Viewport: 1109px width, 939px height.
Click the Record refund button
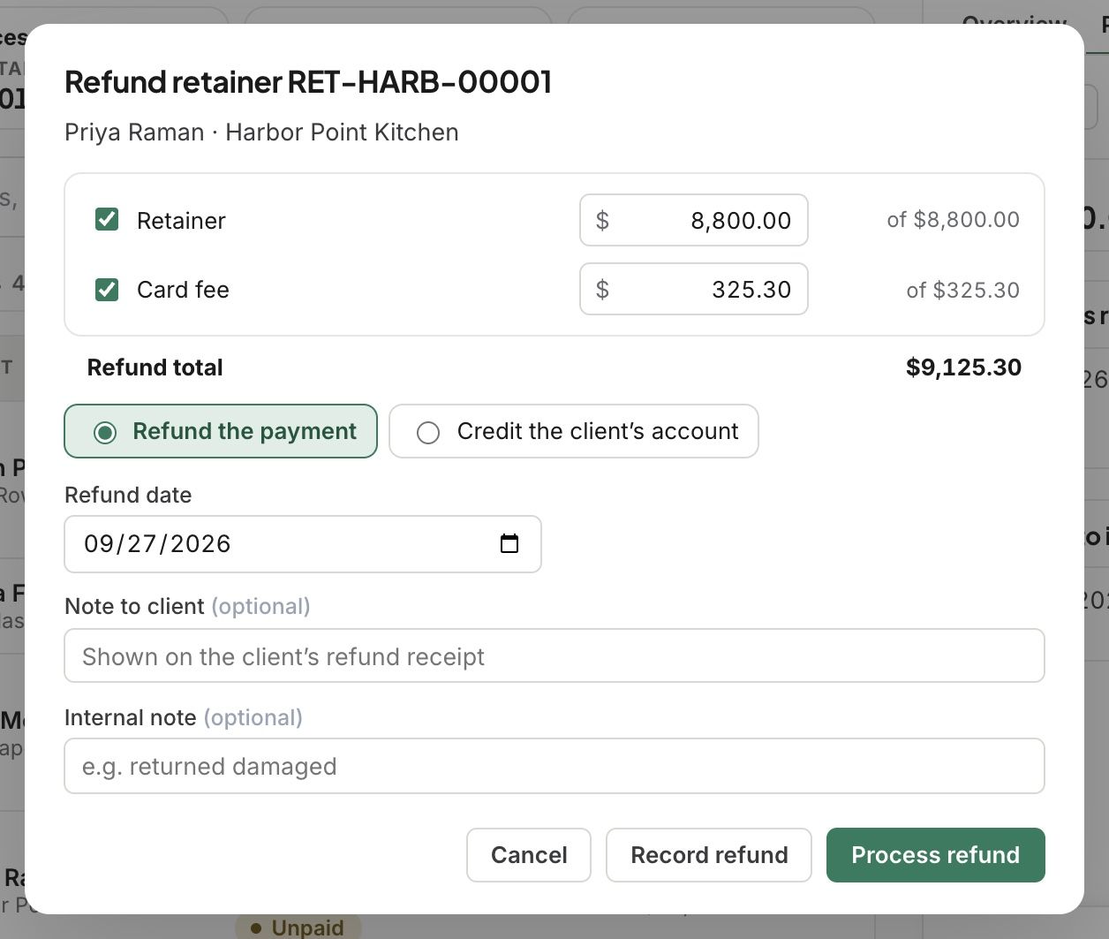pyautogui.click(x=709, y=855)
